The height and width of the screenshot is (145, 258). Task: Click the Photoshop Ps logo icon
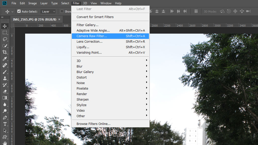(x=5, y=3)
